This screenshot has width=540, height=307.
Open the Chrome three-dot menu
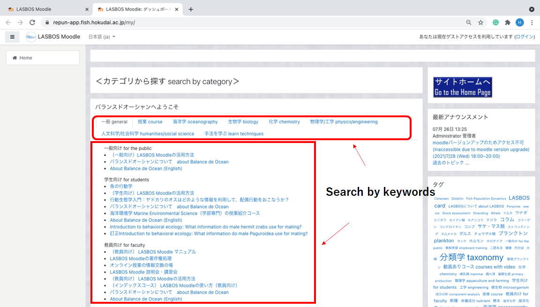(532, 22)
